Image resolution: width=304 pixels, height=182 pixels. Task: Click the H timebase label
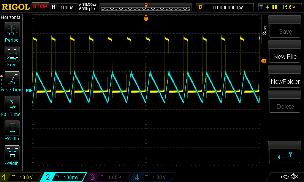(x=54, y=7)
